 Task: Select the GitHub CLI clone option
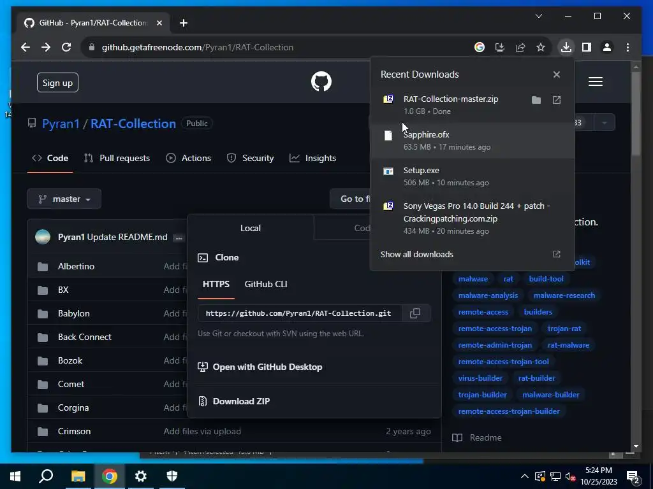[266, 285]
